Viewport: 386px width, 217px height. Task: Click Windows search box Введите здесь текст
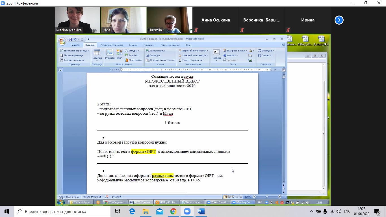(x=62, y=211)
